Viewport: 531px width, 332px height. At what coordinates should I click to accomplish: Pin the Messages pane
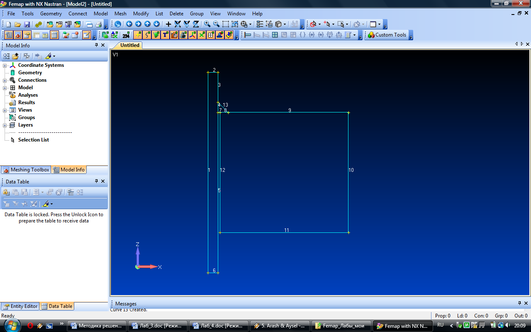519,303
